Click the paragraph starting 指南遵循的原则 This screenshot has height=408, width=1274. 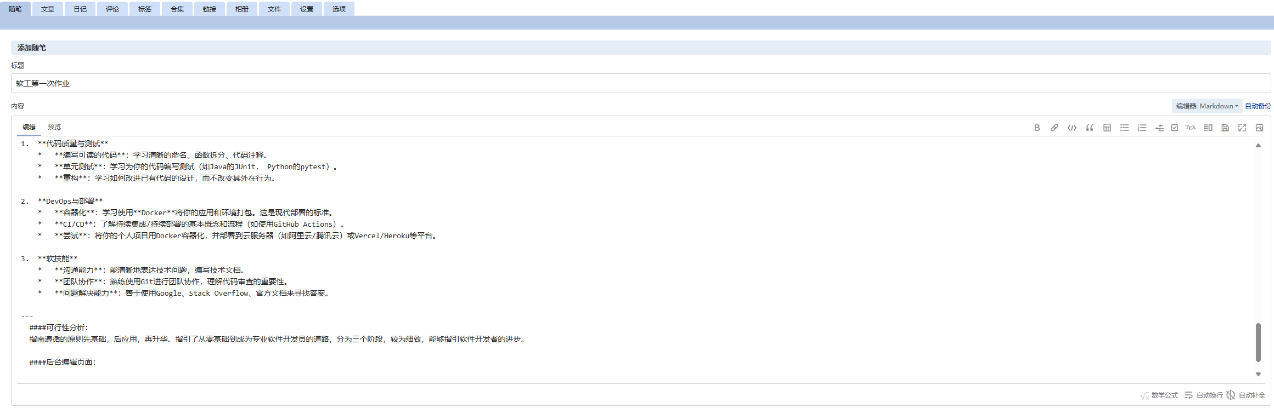pos(278,339)
